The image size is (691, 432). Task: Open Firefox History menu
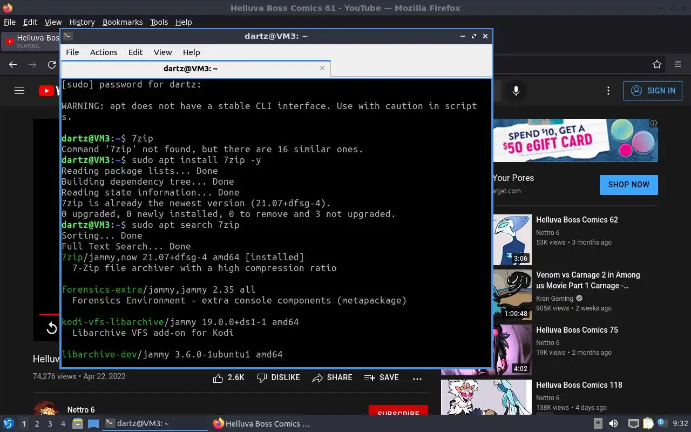click(x=82, y=22)
